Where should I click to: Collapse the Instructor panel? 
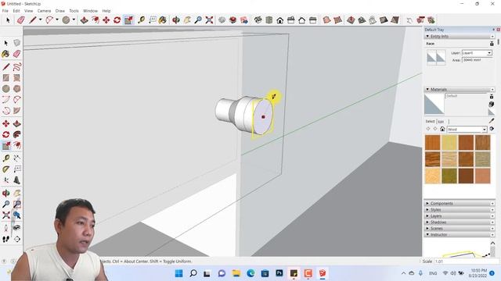click(427, 234)
